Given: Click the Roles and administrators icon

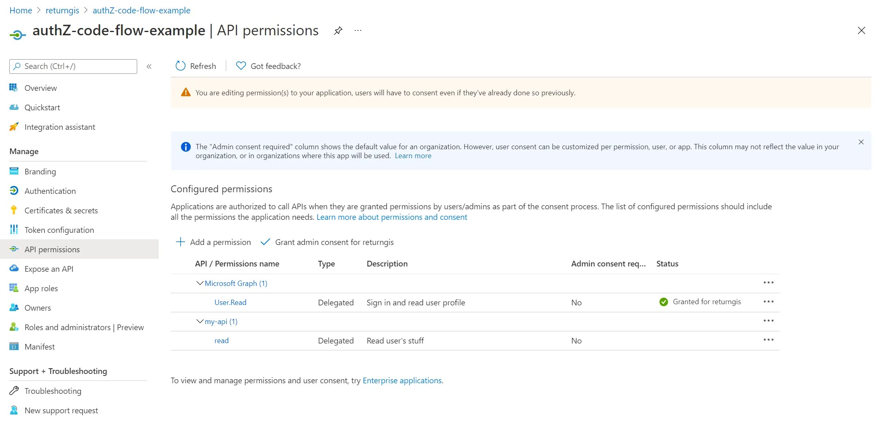Looking at the screenshot, I should tap(14, 327).
